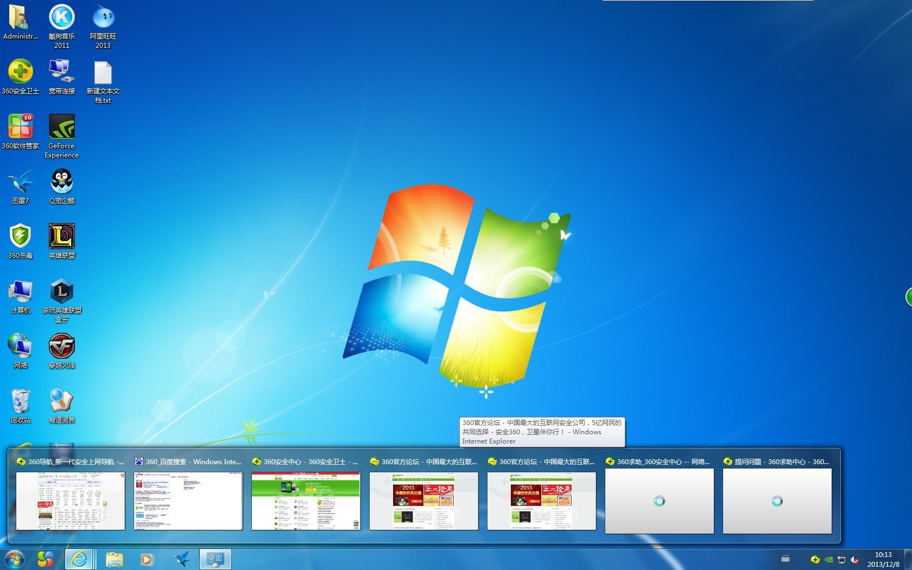
Task: Select the 提问问题 - 360求助中心 preview
Action: [777, 500]
